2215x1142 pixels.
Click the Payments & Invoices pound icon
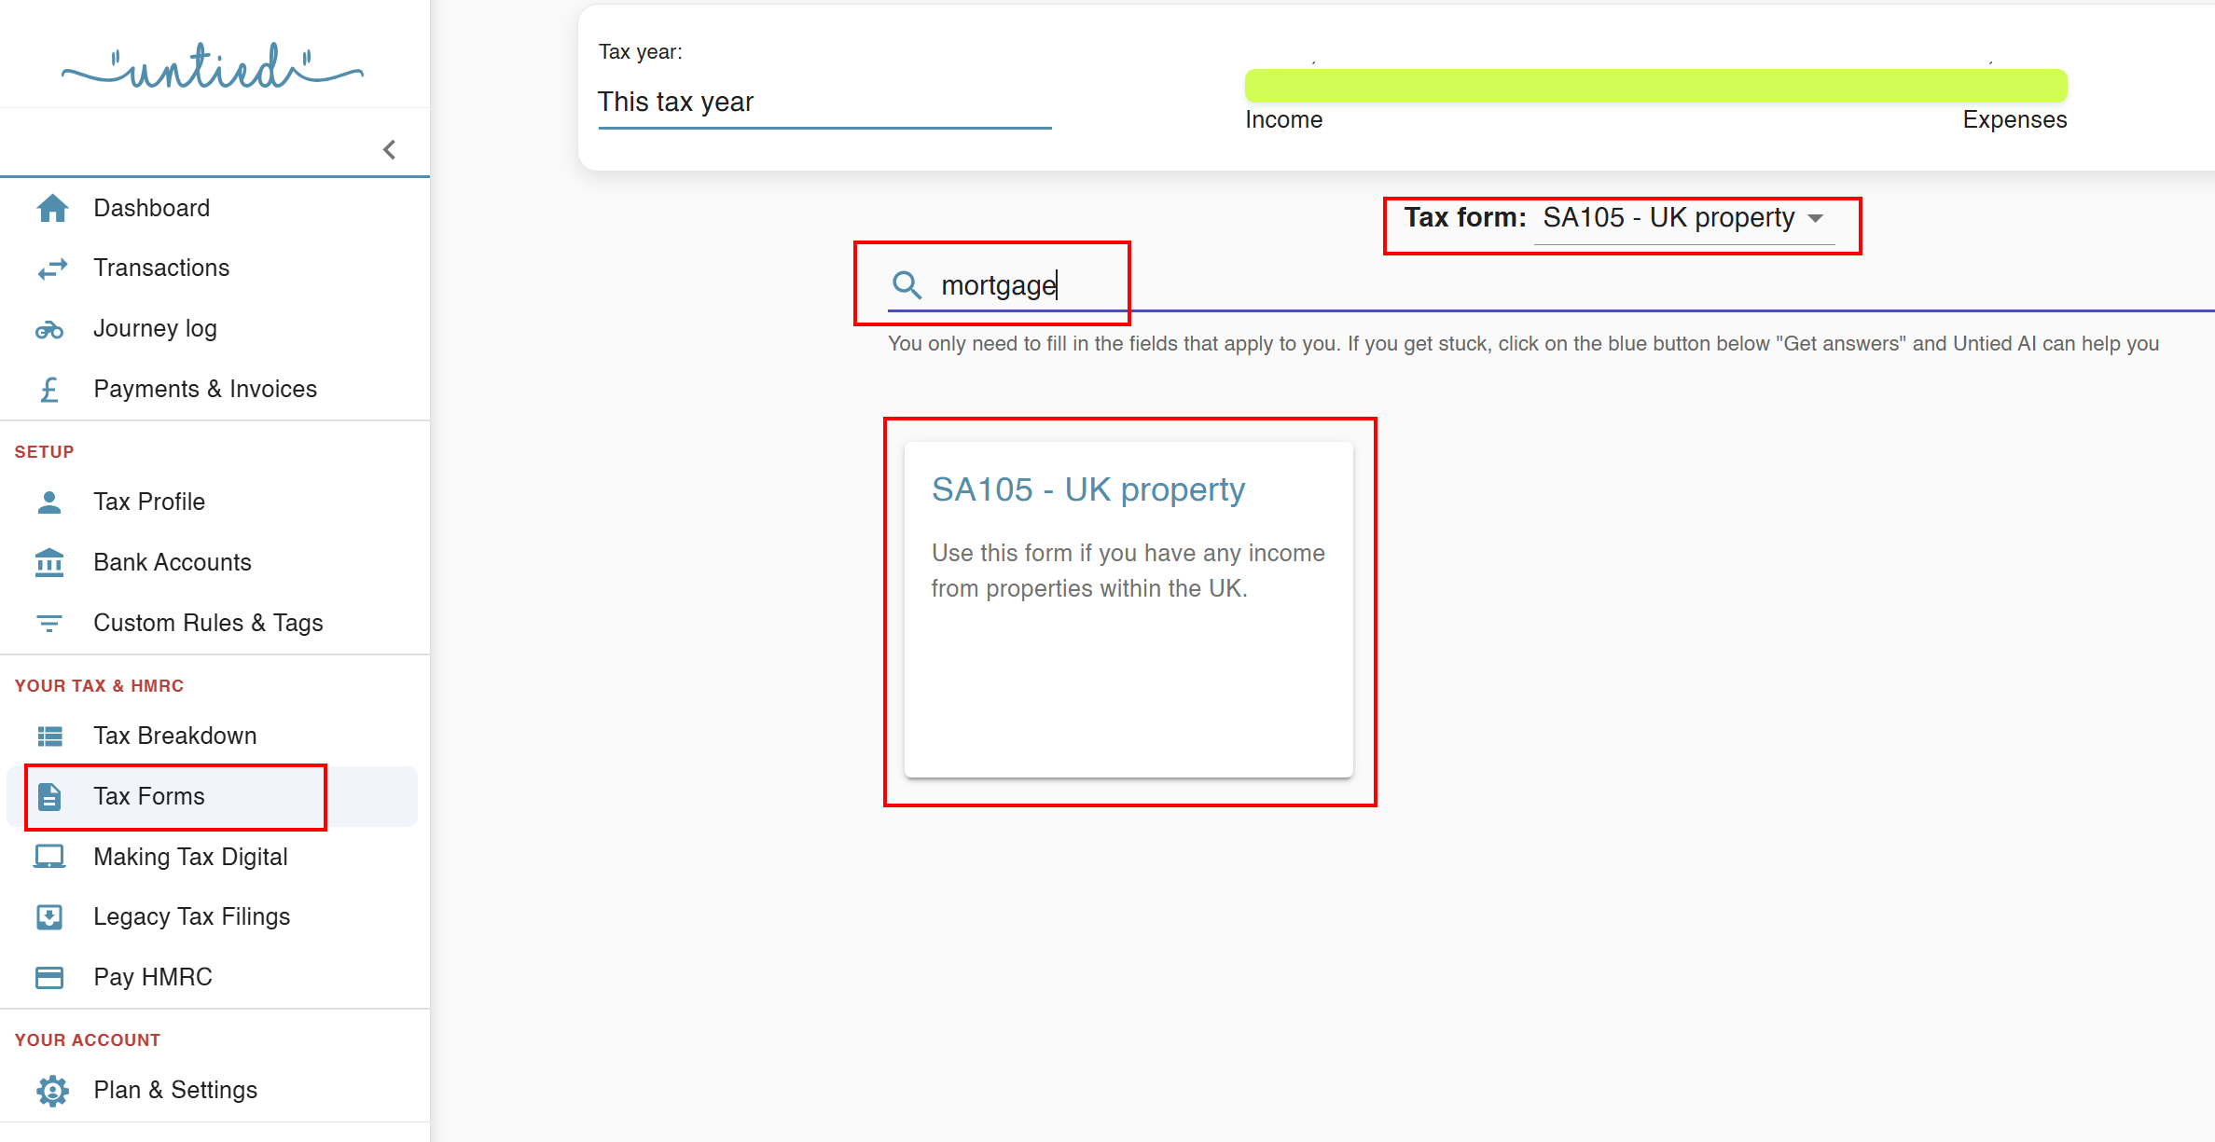pos(49,390)
